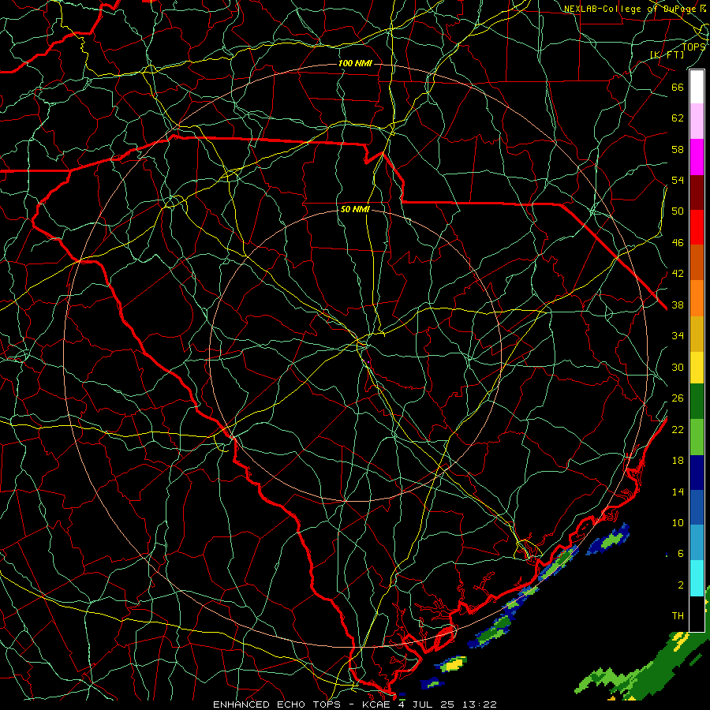Viewport: 710px width, 710px height.
Task: Click the '46' legend scale value
Action: (678, 242)
